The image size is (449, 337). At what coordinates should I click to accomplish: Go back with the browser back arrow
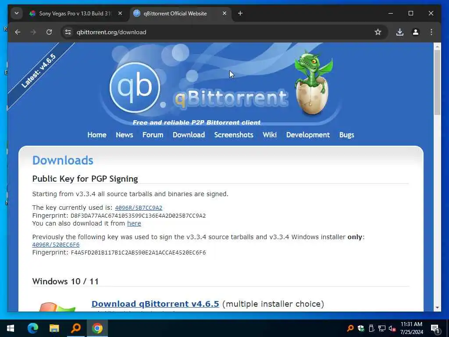[18, 32]
